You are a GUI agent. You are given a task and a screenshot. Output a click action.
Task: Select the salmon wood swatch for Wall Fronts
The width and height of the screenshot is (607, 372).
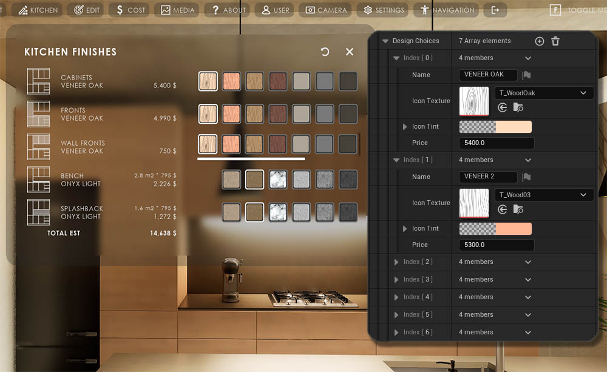coord(231,144)
